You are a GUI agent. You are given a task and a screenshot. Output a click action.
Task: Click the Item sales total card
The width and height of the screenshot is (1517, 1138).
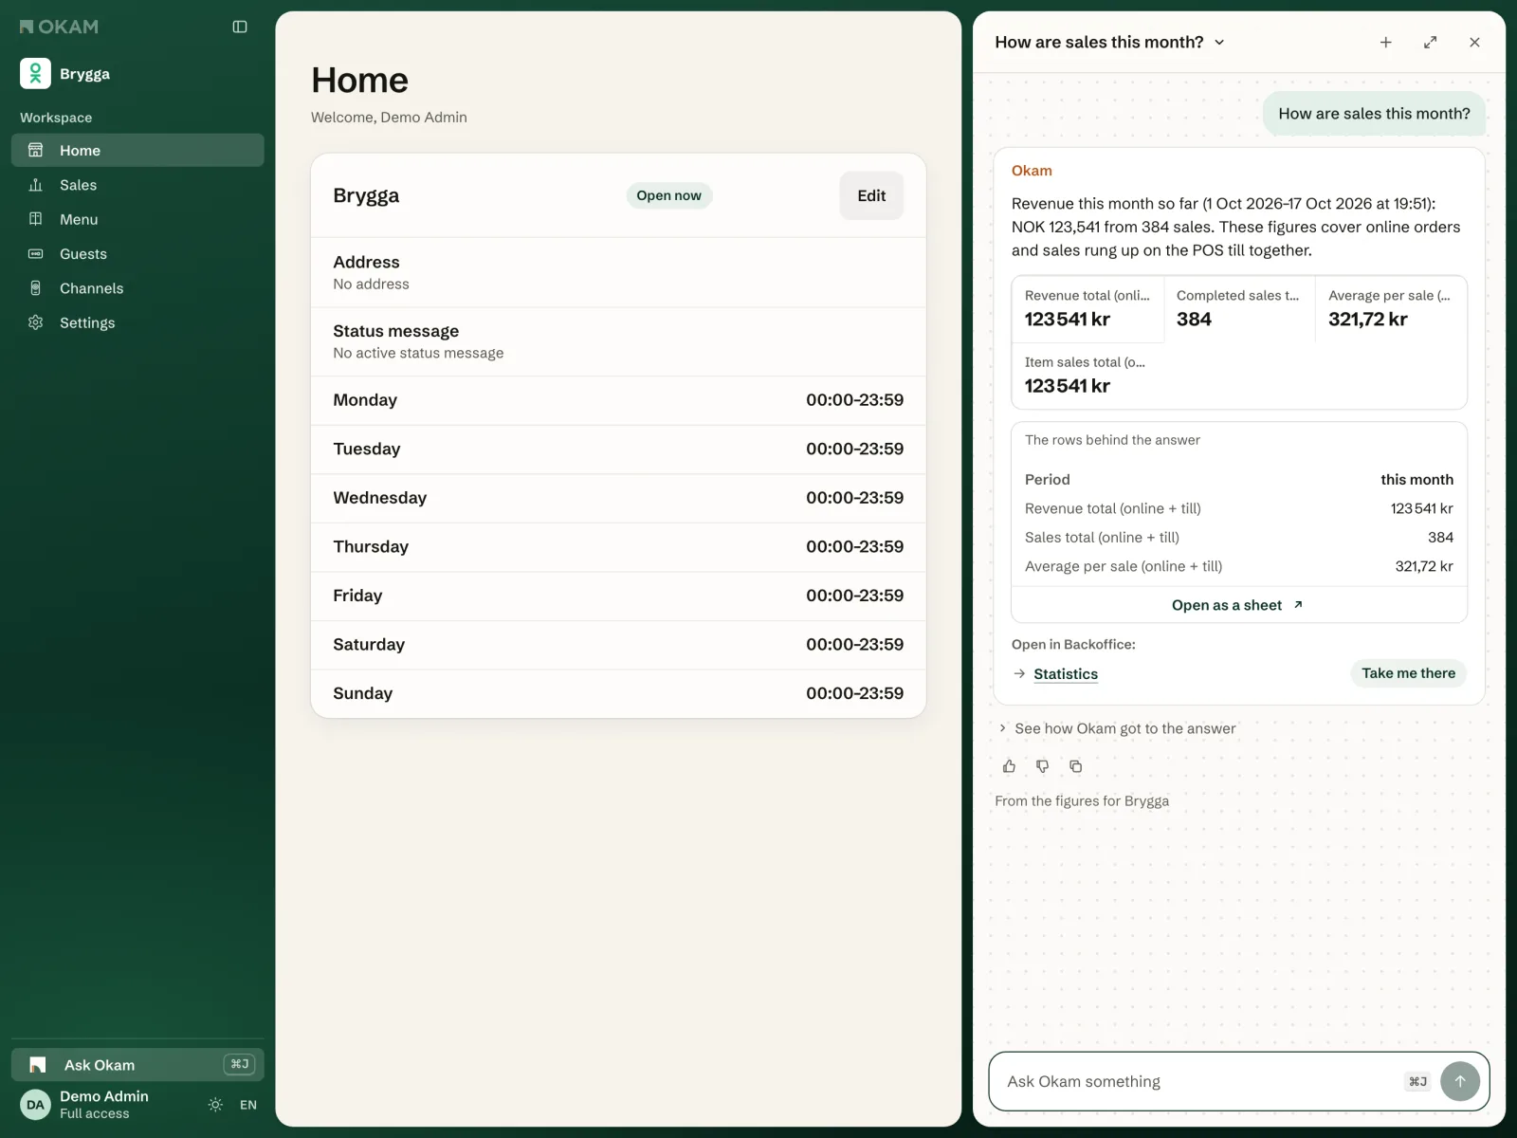(1087, 376)
